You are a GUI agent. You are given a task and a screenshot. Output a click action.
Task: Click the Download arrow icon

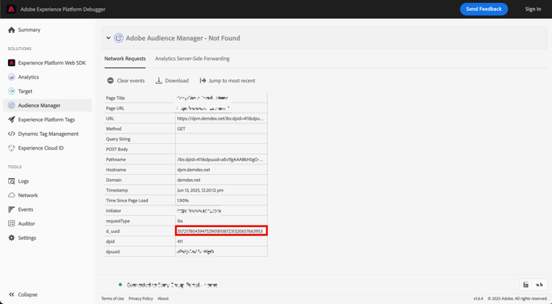159,81
